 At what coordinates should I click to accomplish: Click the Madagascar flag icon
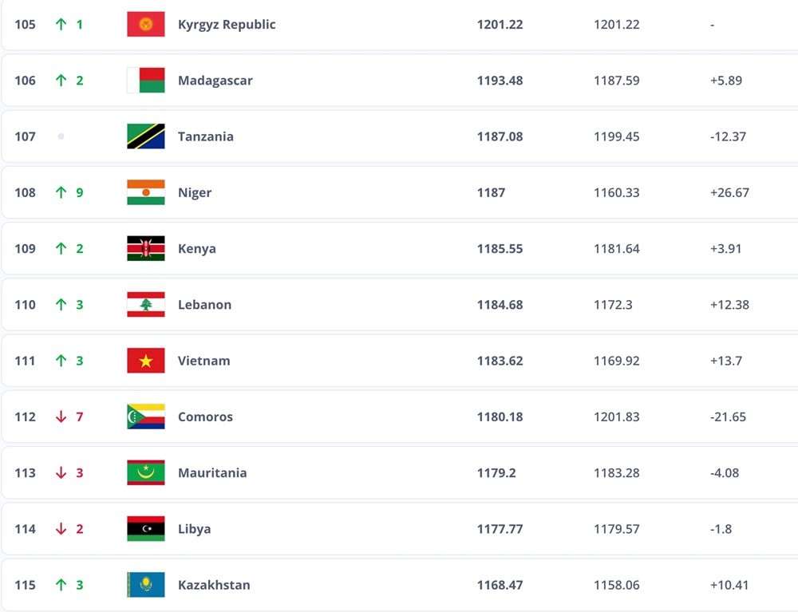click(146, 81)
